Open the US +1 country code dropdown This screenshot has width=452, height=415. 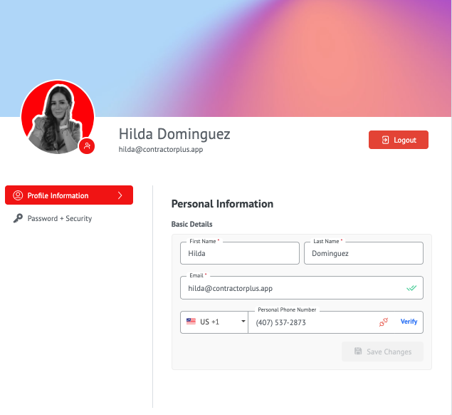[x=214, y=322]
